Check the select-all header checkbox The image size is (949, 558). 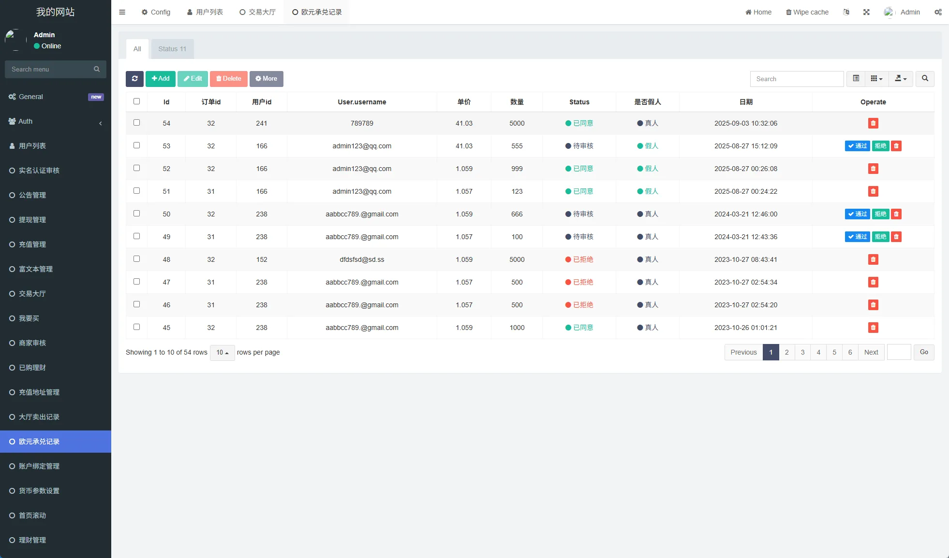click(x=136, y=101)
